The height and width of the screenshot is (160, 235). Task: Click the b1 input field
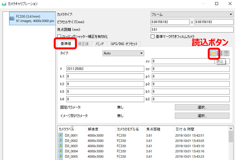click(191, 92)
